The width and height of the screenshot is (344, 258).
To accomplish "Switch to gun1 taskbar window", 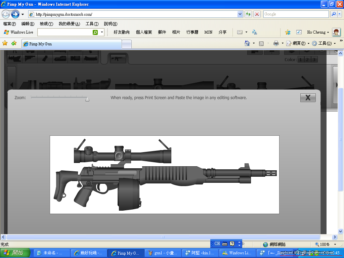I will [163, 253].
